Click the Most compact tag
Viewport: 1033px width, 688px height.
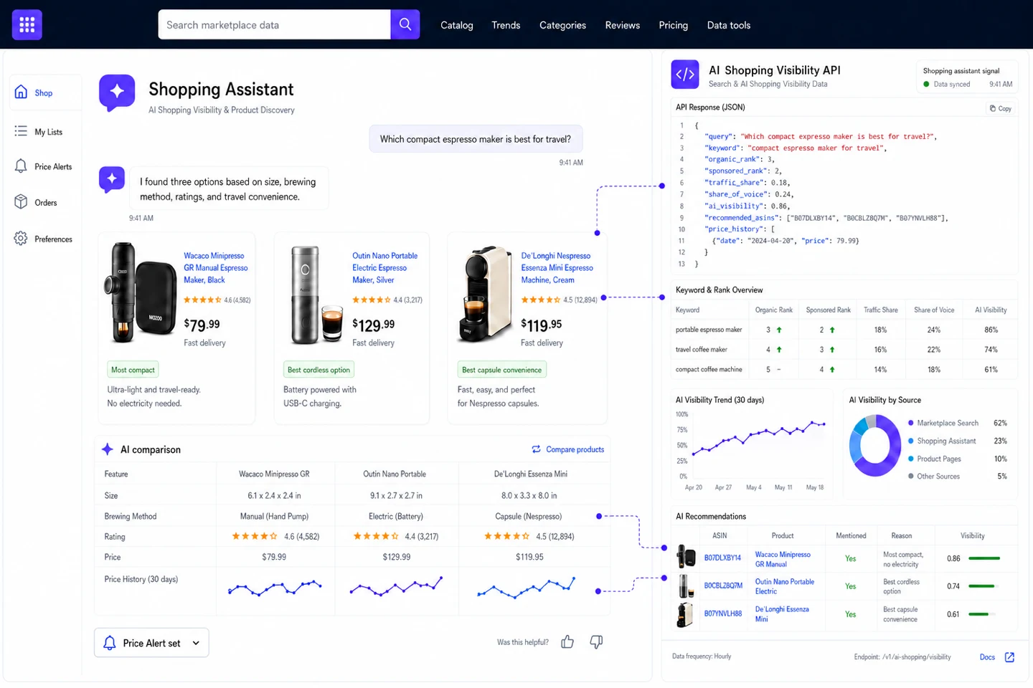[133, 370]
